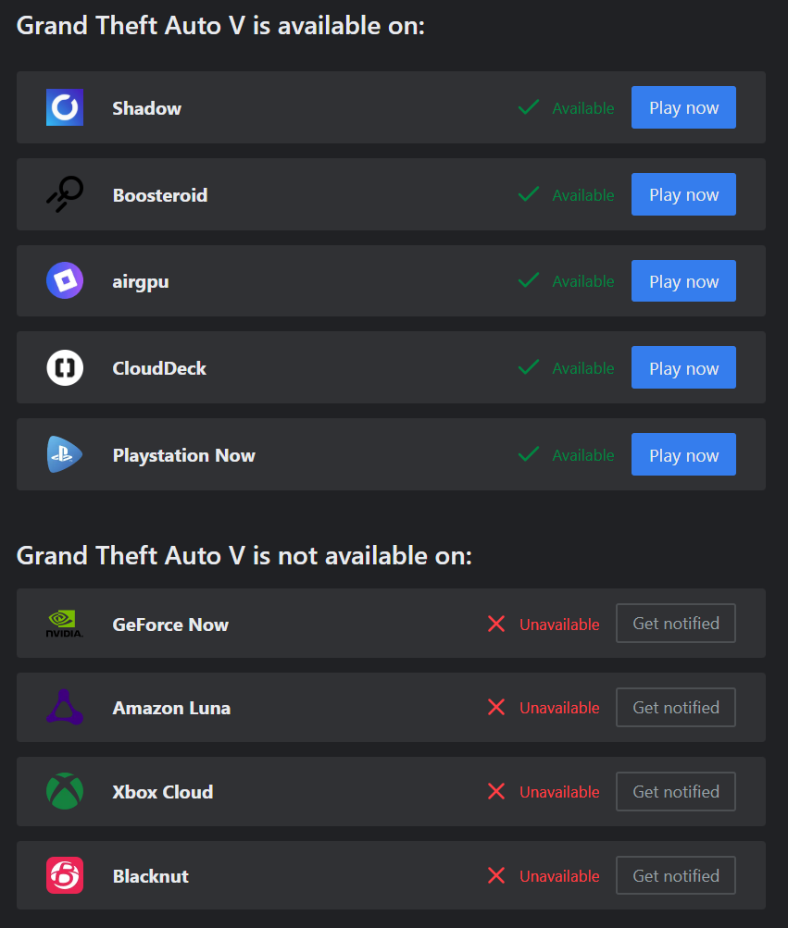This screenshot has height=928, width=788.
Task: Click the Shadow service logo icon
Action: point(65,107)
